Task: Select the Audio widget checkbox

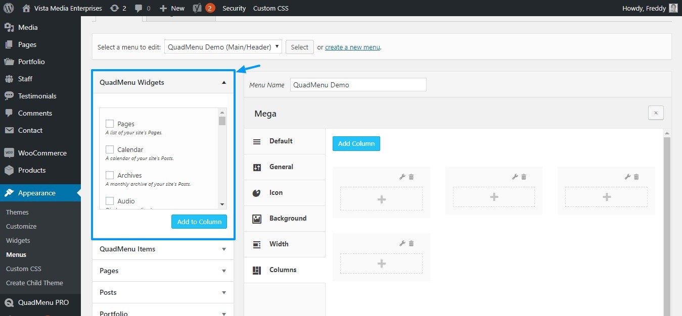Action: (x=110, y=201)
